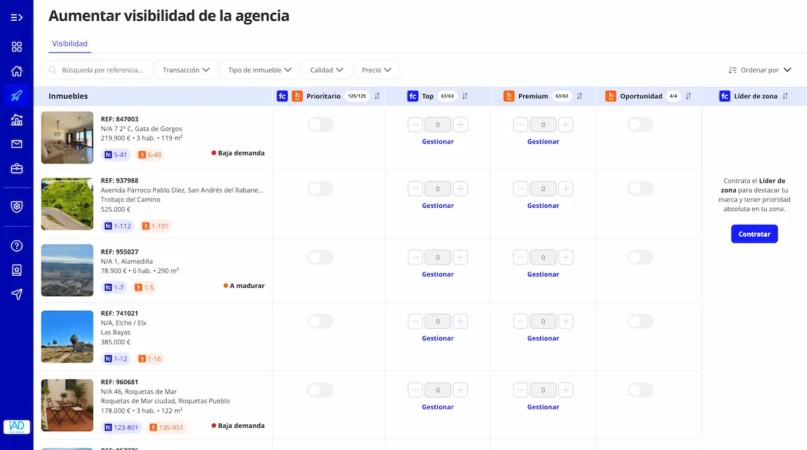Open the home icon in sidebar

tap(17, 71)
